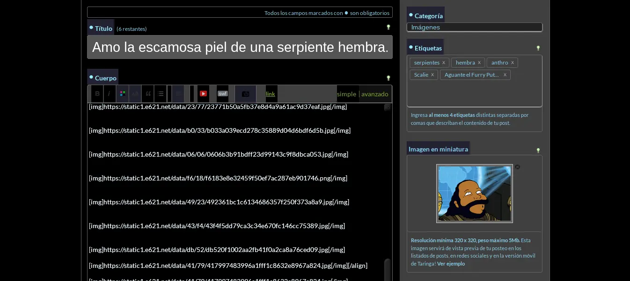Image resolution: width=630 pixels, height=281 pixels.
Task: Click the '(6 restantes)' counter text
Action: [x=132, y=29]
